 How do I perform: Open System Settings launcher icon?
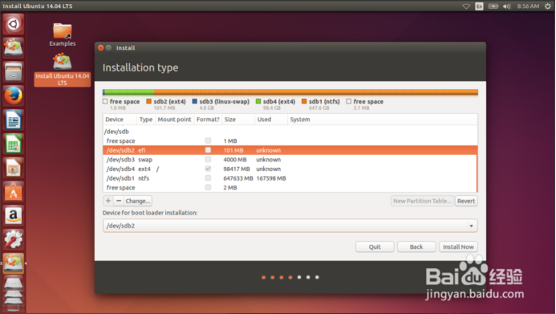click(x=14, y=239)
